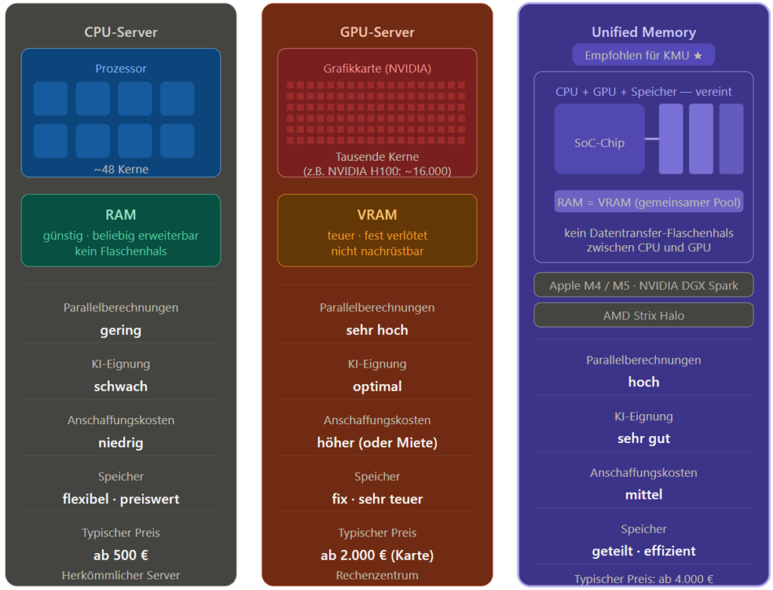Click the leftmost memory bar beside SoC-Chip

pos(670,139)
